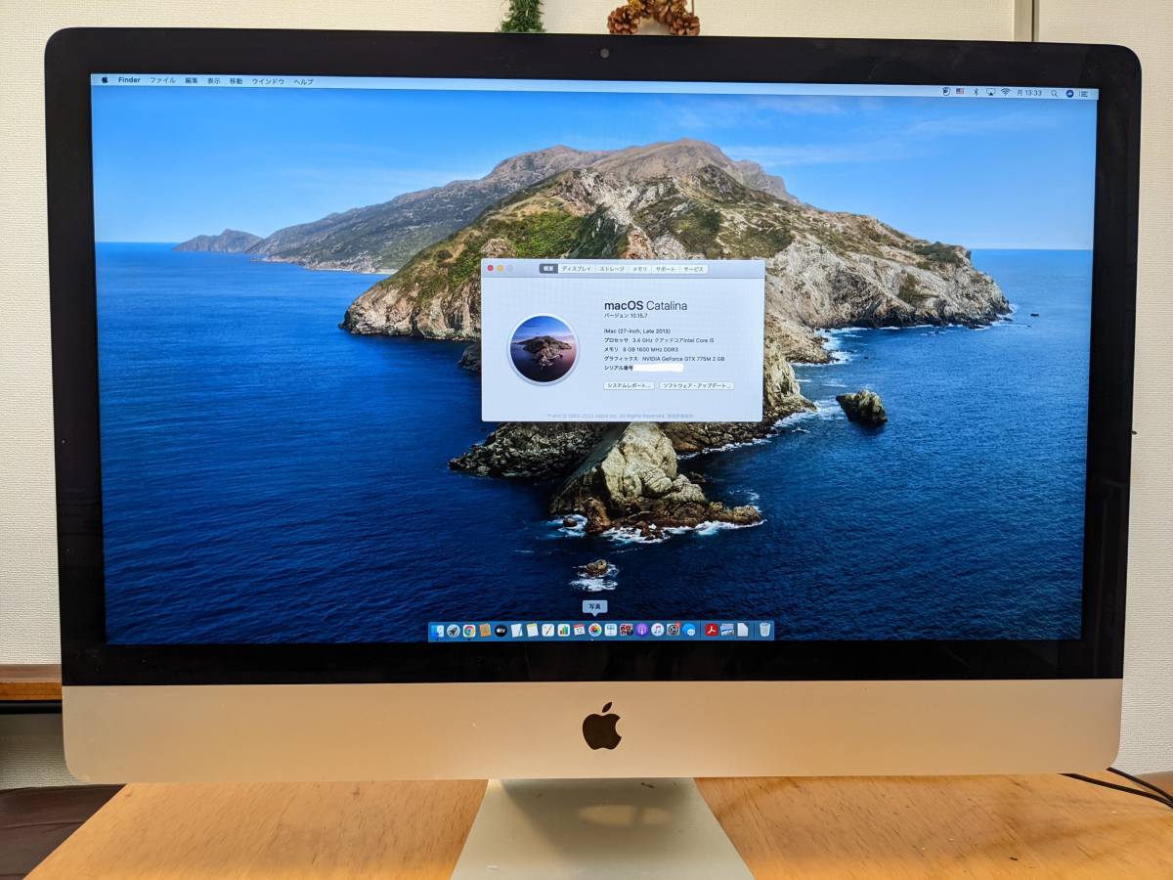Image resolution: width=1173 pixels, height=880 pixels.
Task: Switch to the メモリ tab
Action: pos(640,268)
